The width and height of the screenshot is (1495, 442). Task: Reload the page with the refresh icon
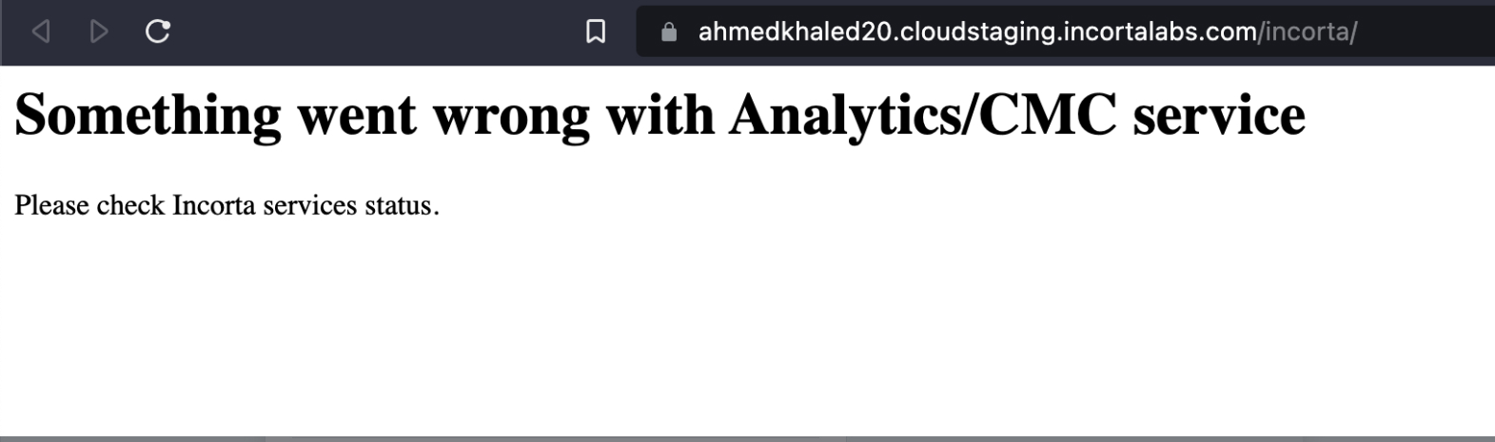[x=158, y=31]
